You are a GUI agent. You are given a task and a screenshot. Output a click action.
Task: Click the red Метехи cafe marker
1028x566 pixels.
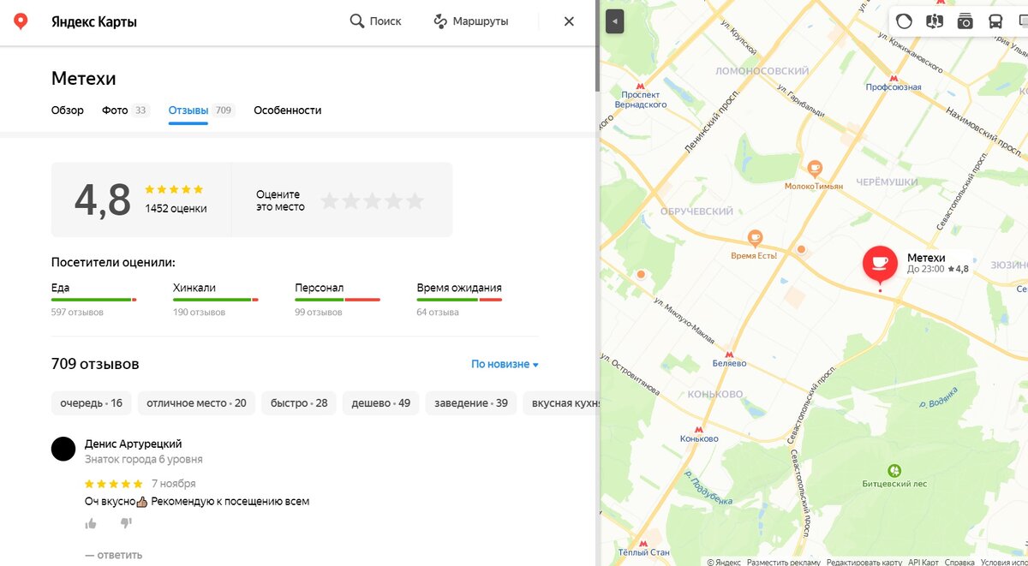(x=880, y=264)
